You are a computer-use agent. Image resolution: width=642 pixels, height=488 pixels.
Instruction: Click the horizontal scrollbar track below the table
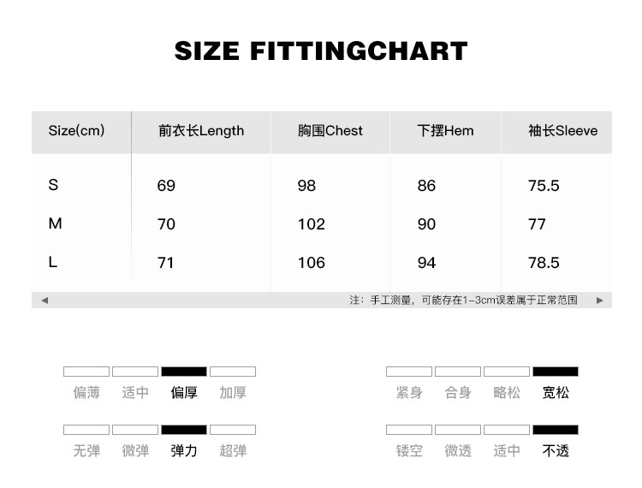(x=214, y=301)
